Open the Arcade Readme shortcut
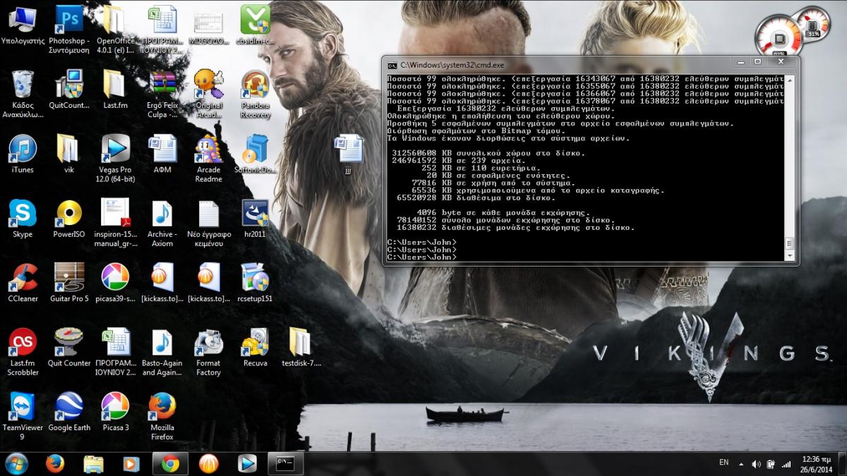Image resolution: width=847 pixels, height=476 pixels. point(208,149)
